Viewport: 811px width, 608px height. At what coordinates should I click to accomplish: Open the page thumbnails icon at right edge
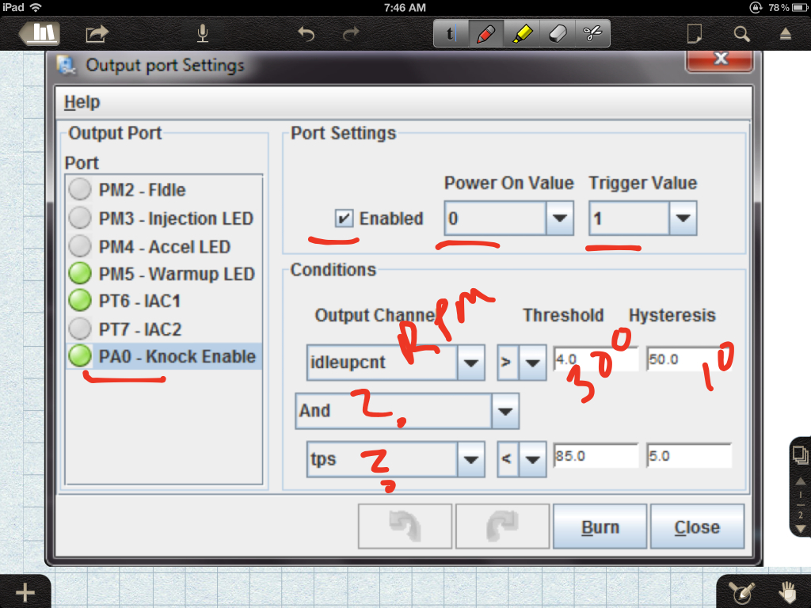coord(800,455)
